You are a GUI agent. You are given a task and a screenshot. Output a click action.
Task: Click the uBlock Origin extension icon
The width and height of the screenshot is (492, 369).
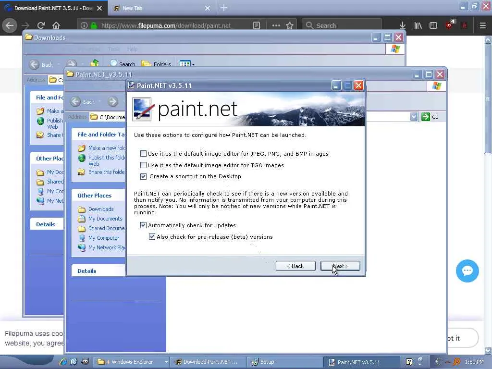449,25
